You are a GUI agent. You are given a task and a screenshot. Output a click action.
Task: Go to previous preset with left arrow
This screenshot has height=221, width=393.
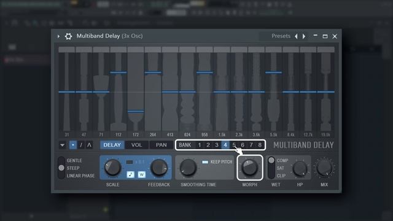tap(296, 36)
